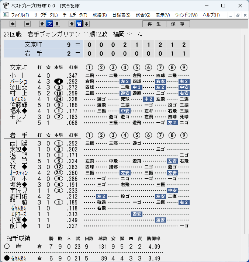The width and height of the screenshot is (249, 262).
Task: Go to previous game with left arrow
Action: pos(13,24)
